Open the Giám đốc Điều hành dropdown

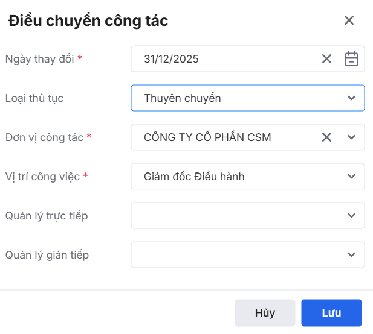(236, 177)
